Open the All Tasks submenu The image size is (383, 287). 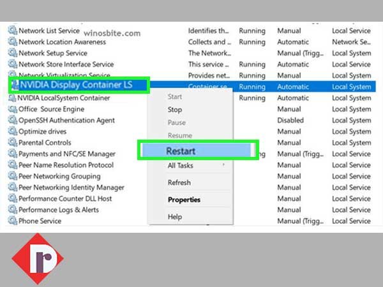point(181,165)
